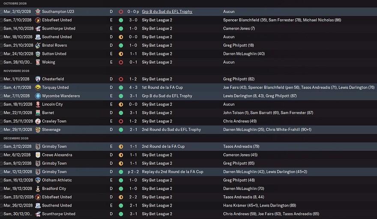Viewport: 377px width, 219px height.
Task: Select the 1st Round de la FA Cup competition
Action: point(162,87)
